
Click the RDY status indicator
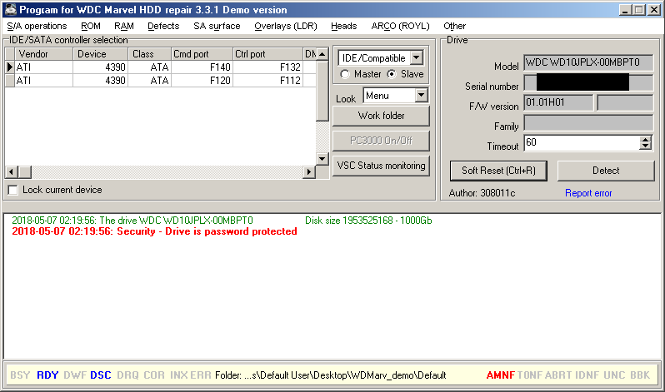pyautogui.click(x=47, y=375)
